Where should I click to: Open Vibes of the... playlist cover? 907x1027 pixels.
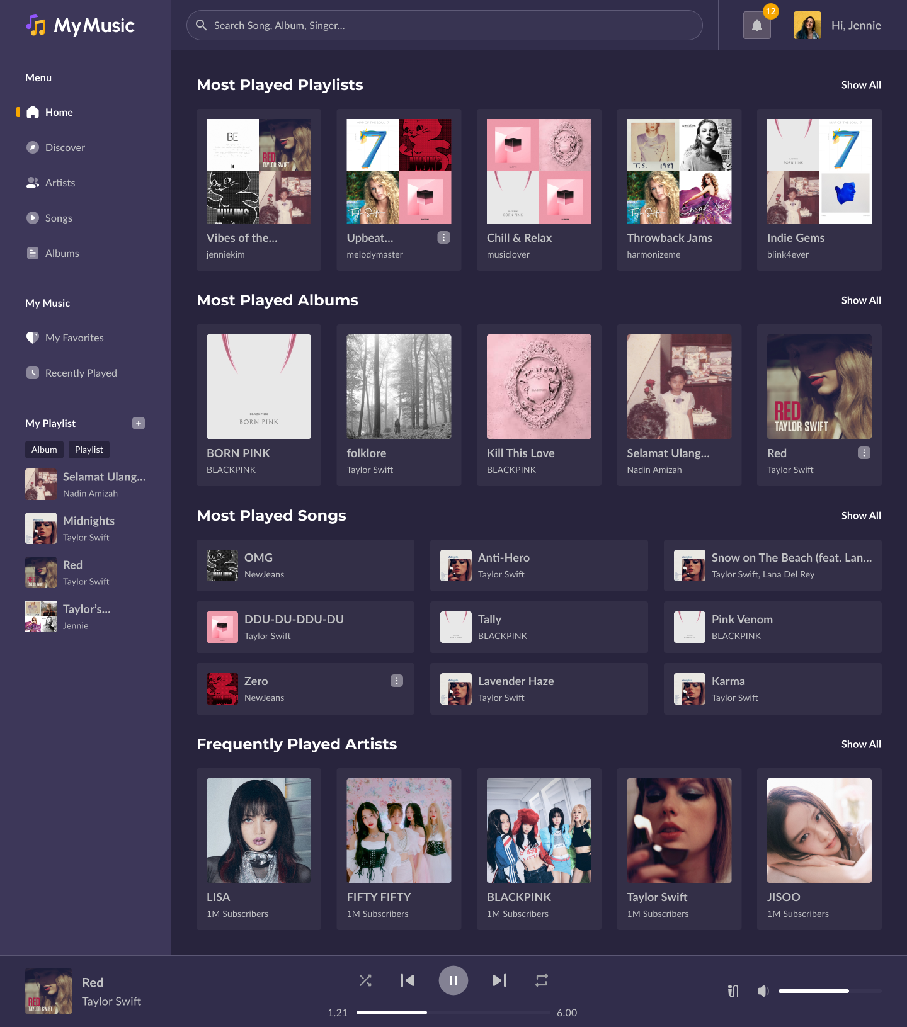(259, 171)
